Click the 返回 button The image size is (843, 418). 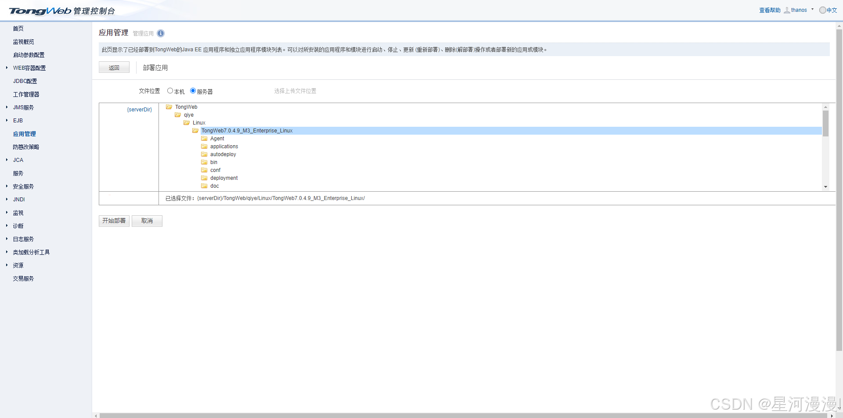(114, 68)
